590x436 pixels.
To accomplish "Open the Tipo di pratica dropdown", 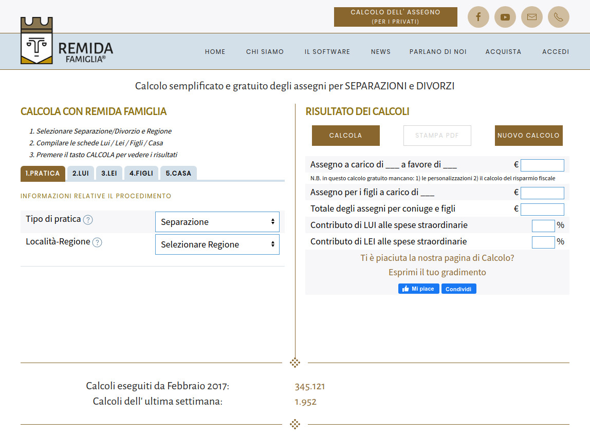I will click(x=217, y=222).
